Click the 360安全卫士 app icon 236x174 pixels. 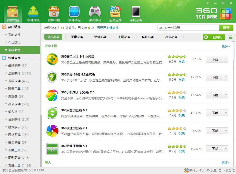pos(52,59)
